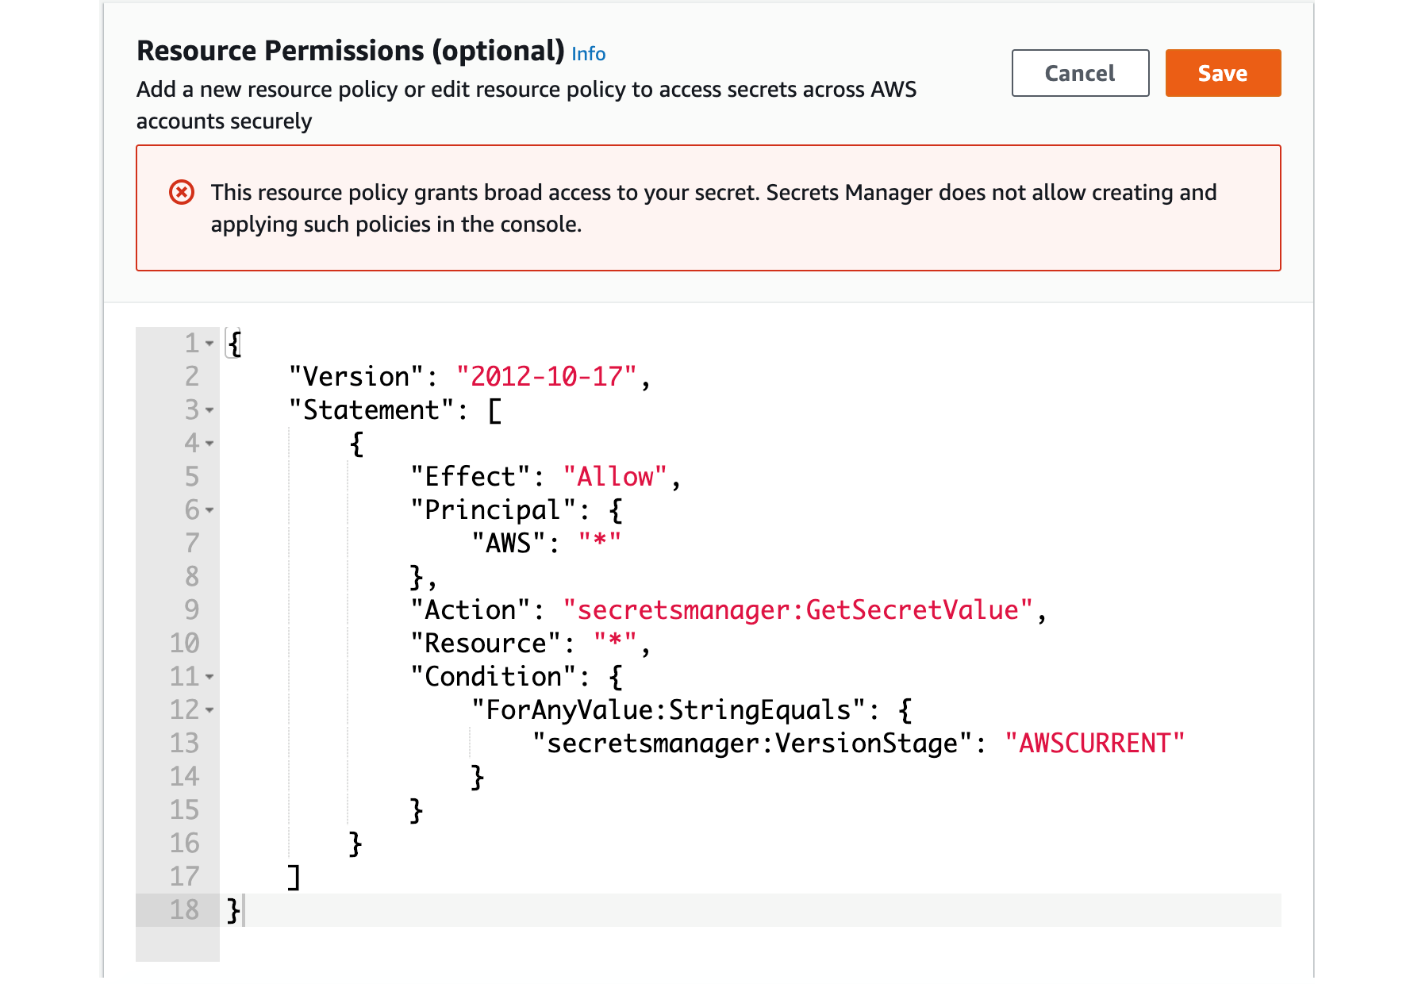The width and height of the screenshot is (1414, 984).
Task: Click the Cancel button
Action: [1079, 72]
